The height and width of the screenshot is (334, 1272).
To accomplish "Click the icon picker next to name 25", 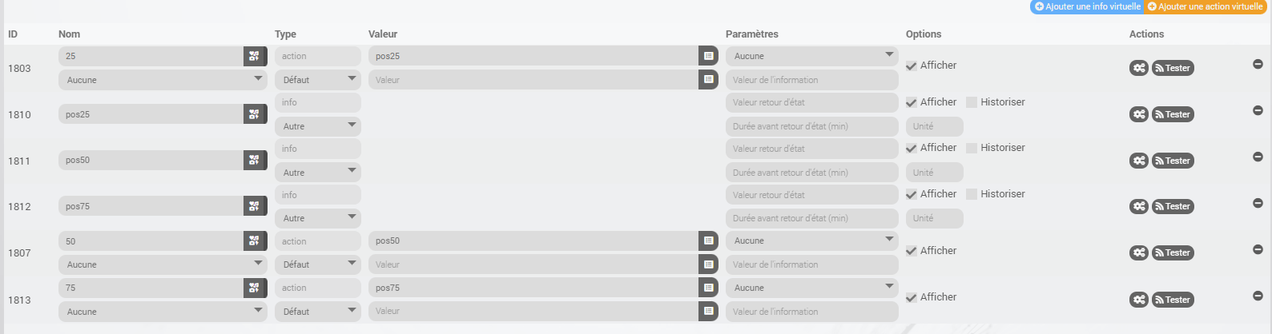I will 255,56.
